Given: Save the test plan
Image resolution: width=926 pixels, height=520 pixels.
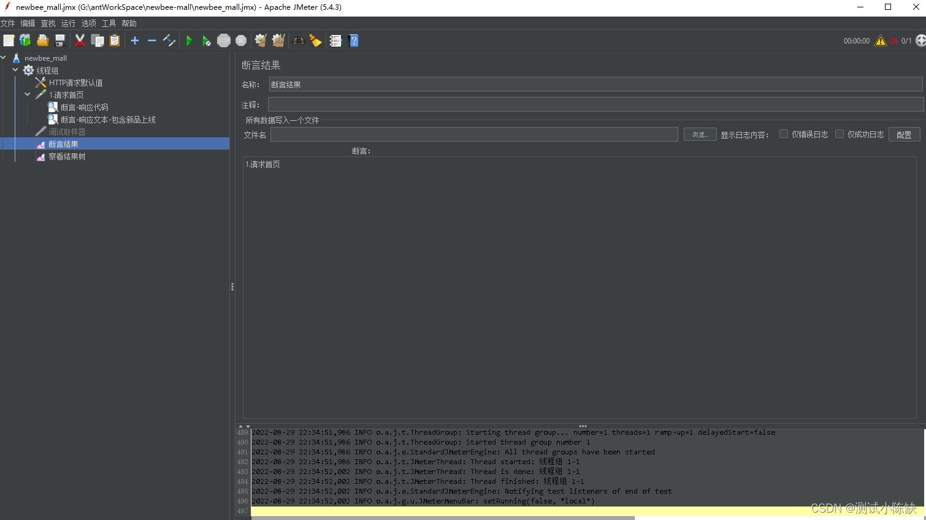Looking at the screenshot, I should pos(60,40).
